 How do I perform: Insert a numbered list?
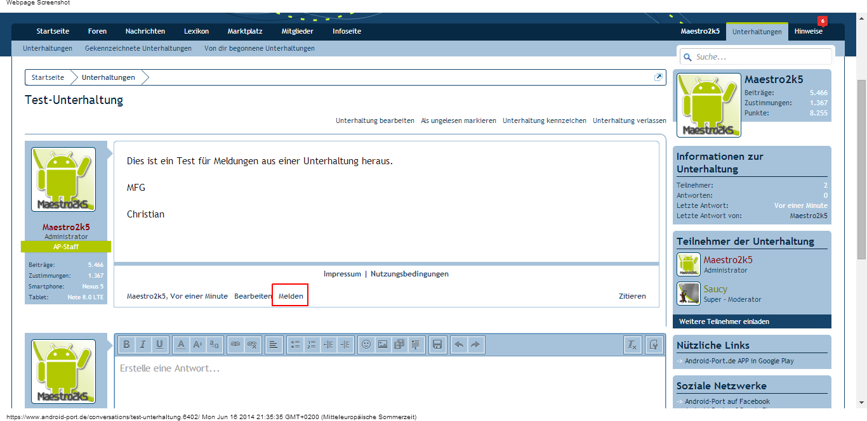coord(312,344)
